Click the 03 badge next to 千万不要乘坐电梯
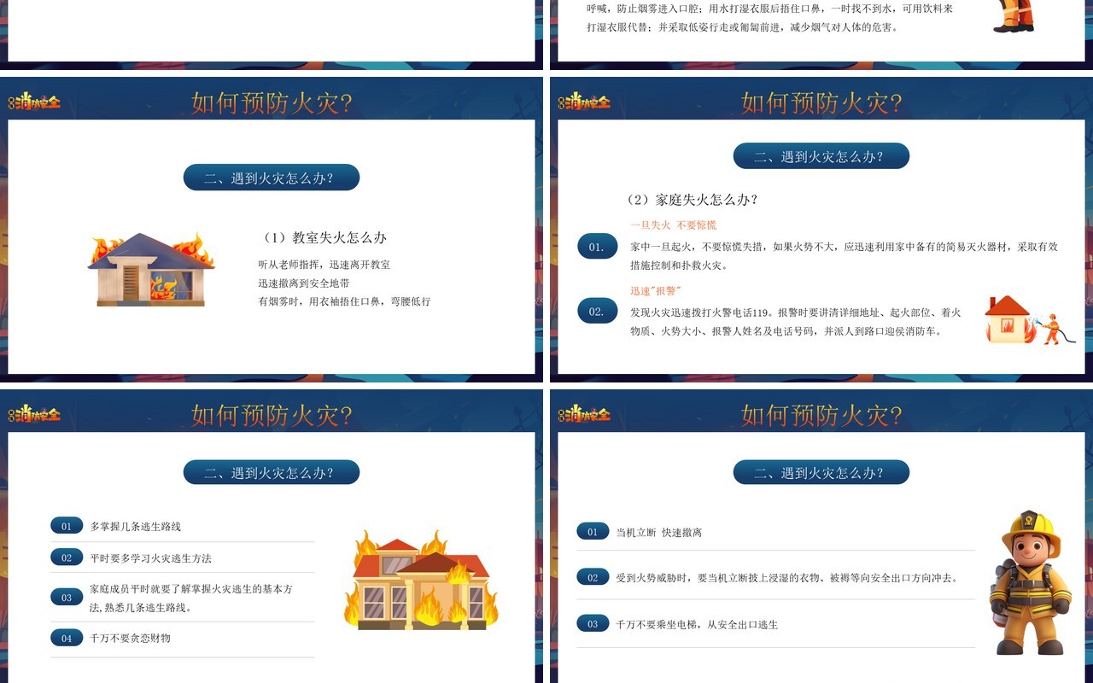The height and width of the screenshot is (683, 1093). (x=593, y=624)
